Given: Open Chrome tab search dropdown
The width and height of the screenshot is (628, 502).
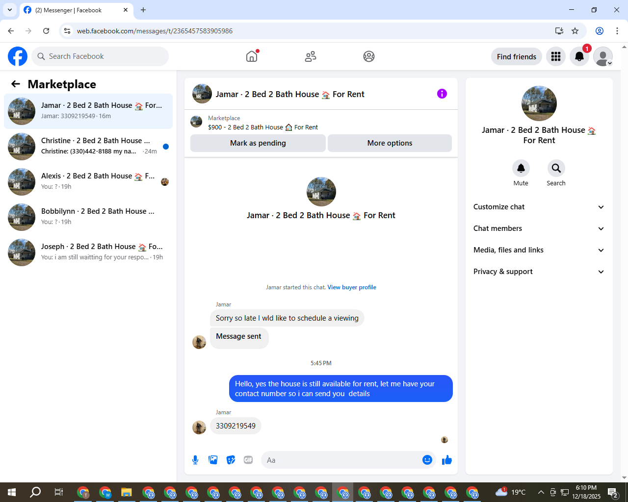Looking at the screenshot, I should 10,10.
